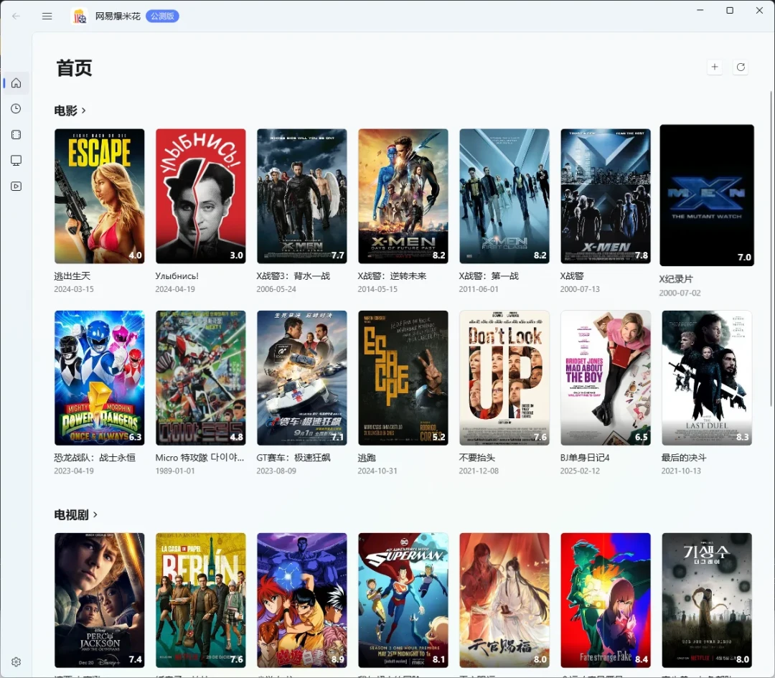The width and height of the screenshot is (775, 678).
Task: Open the hamburger menu
Action: (47, 17)
